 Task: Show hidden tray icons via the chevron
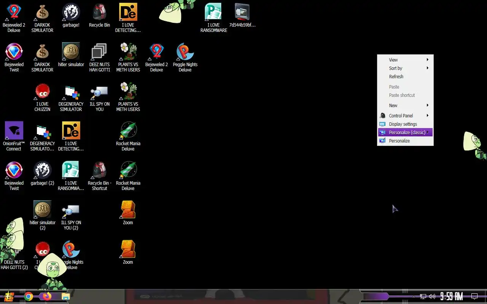[x=414, y=296]
